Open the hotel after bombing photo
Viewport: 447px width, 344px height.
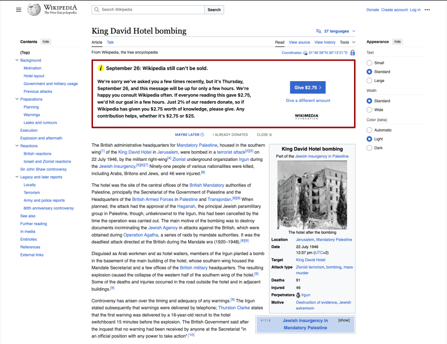312,195
